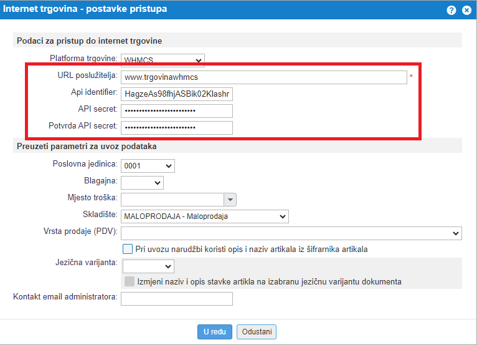
Task: Click the help question mark icon
Action: tap(451, 11)
